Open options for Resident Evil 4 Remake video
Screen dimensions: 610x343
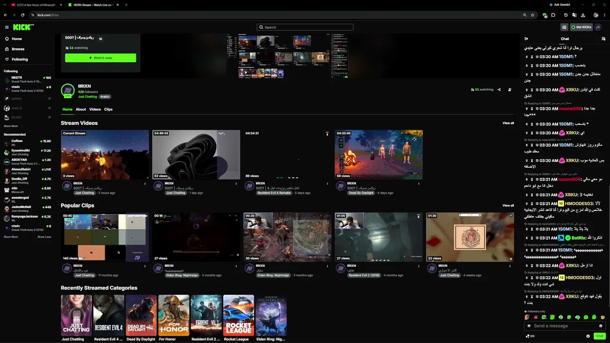[327, 183]
